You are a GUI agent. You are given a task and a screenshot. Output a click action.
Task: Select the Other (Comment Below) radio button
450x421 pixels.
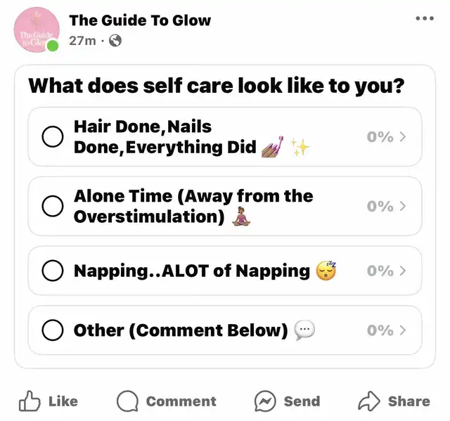[x=53, y=330]
